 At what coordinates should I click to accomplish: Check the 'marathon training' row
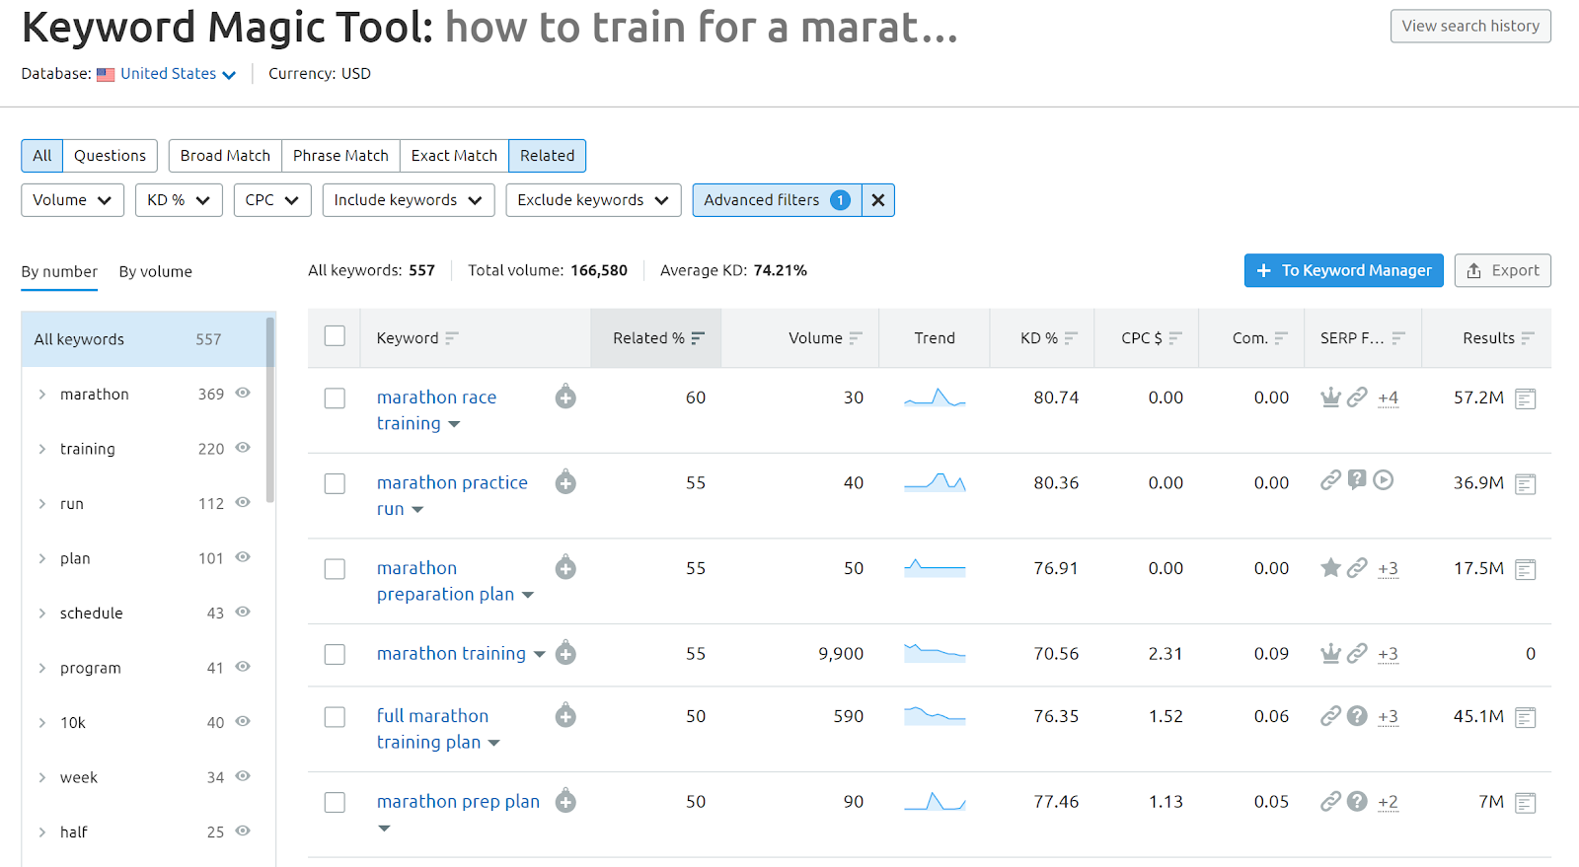[335, 655]
